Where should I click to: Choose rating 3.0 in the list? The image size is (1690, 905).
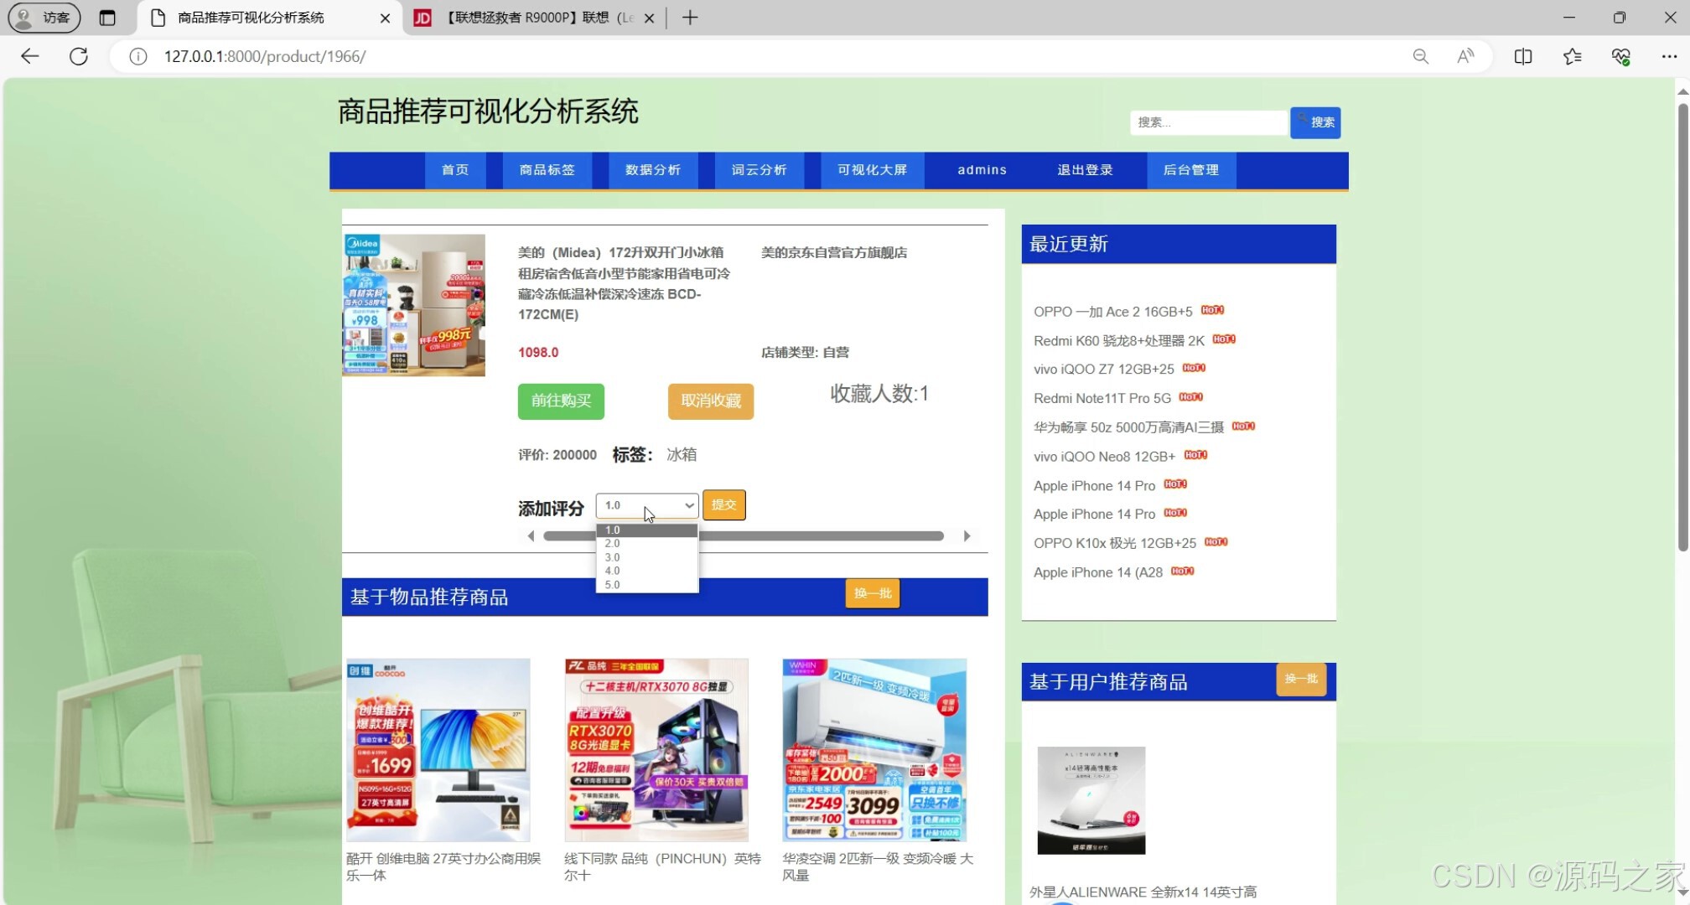pyautogui.click(x=646, y=557)
